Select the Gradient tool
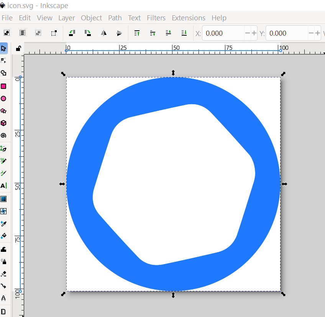The height and width of the screenshot is (317, 325). pyautogui.click(x=3, y=199)
